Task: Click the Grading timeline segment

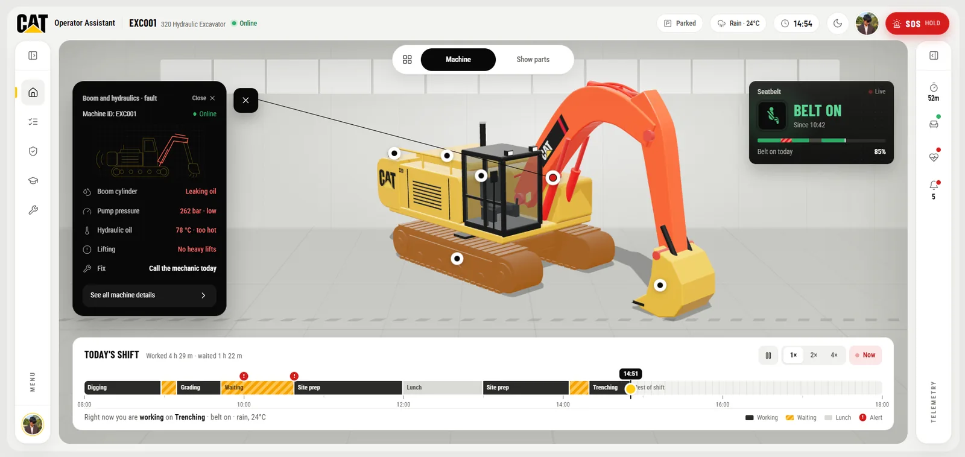Action: coord(199,388)
